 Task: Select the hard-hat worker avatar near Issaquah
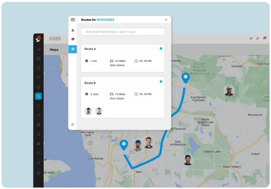(229, 90)
